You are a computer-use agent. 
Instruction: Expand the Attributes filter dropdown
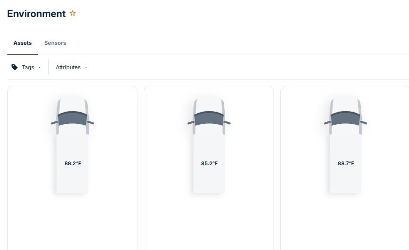71,67
